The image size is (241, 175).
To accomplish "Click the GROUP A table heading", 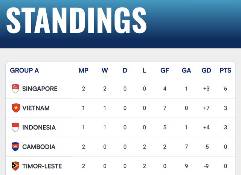I will [24, 71].
